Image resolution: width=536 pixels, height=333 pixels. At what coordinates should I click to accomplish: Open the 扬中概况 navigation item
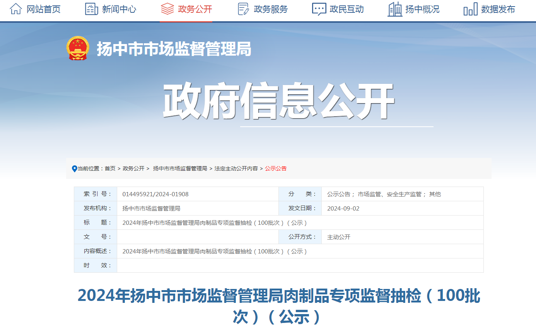422,9
